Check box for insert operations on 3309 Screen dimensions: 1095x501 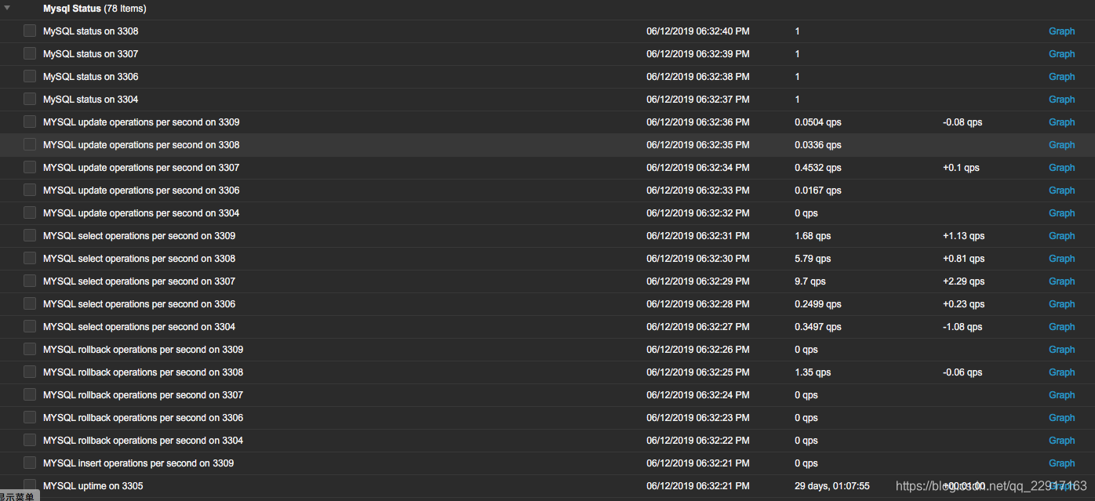(30, 463)
